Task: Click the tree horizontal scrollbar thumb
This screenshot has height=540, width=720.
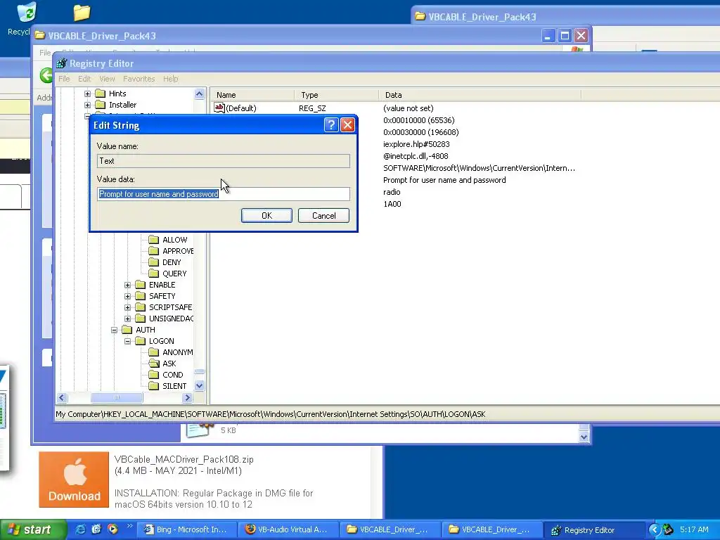Action: (x=117, y=398)
